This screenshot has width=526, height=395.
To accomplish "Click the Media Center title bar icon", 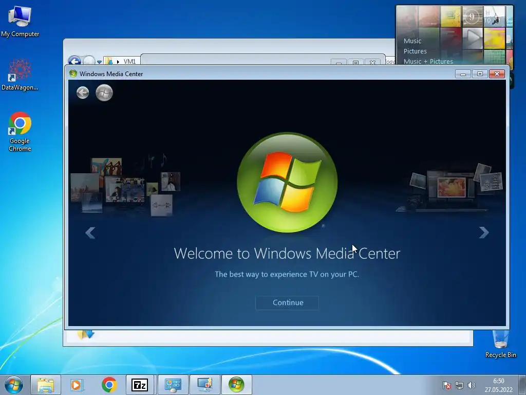I will coord(73,74).
